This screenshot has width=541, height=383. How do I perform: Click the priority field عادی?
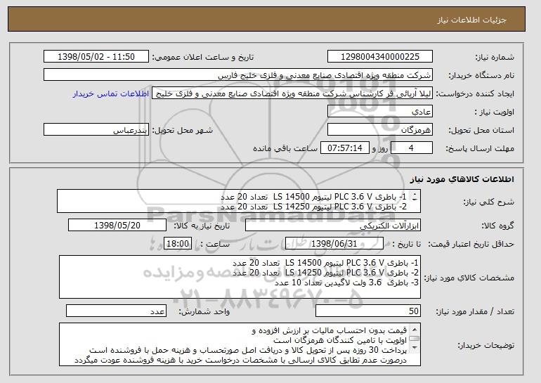click(380, 112)
